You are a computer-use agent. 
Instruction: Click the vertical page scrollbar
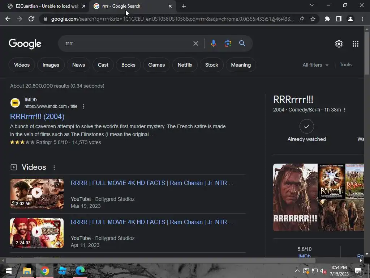367,54
